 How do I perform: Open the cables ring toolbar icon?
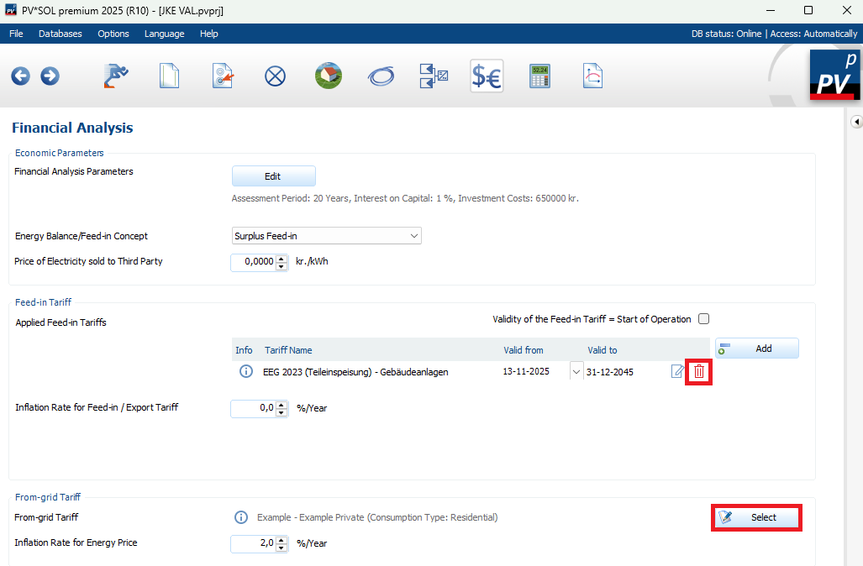click(x=381, y=76)
